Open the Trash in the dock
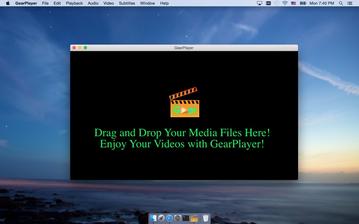Viewport: 359px width, 224px height. [206, 218]
